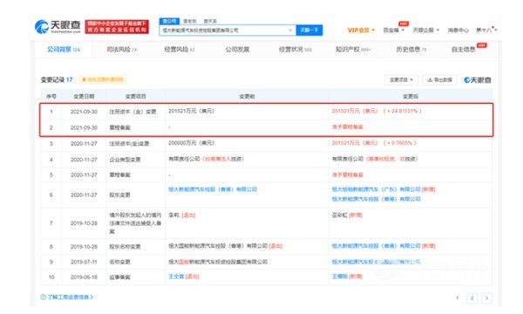Open link 恒大恒驰新能源汽车（广东）有限公司
Viewport: 523px width, 314px height.
click(376, 189)
